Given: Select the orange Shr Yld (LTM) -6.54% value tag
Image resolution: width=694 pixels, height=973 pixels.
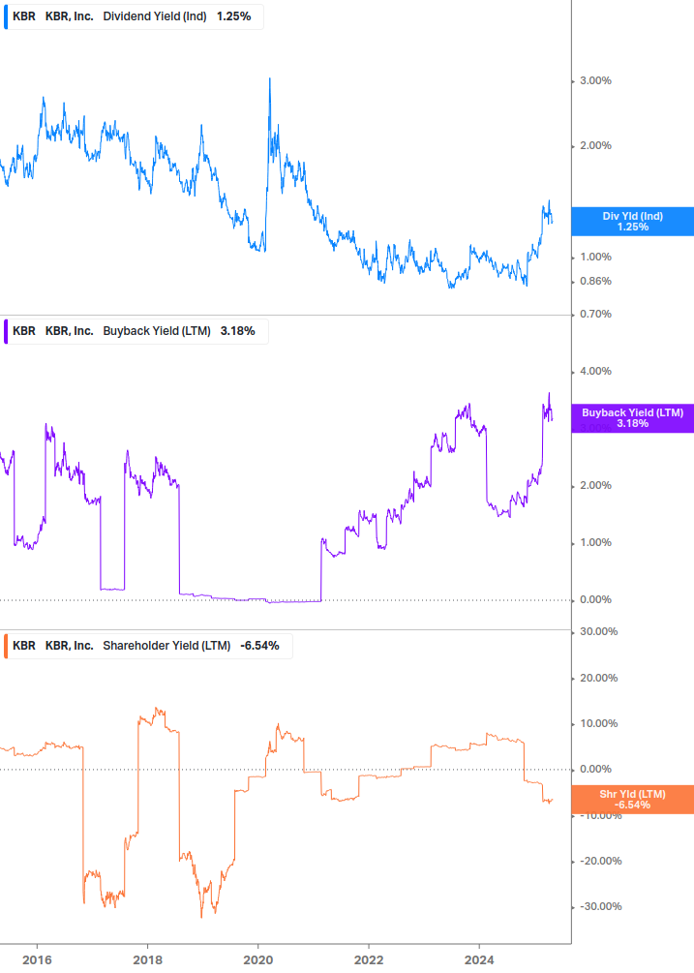Looking at the screenshot, I should tap(632, 800).
